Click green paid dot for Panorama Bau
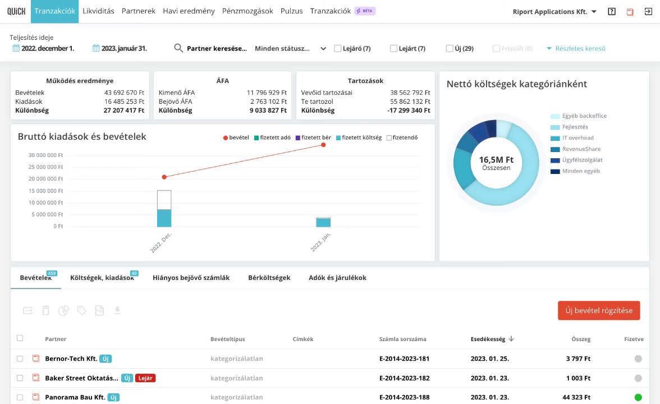 click(638, 397)
